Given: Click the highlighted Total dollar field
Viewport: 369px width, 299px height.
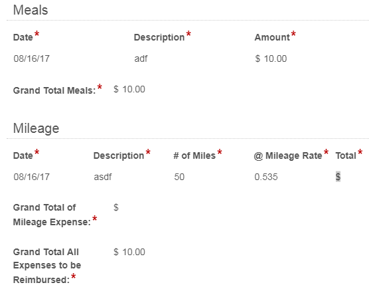Looking at the screenshot, I should [338, 177].
